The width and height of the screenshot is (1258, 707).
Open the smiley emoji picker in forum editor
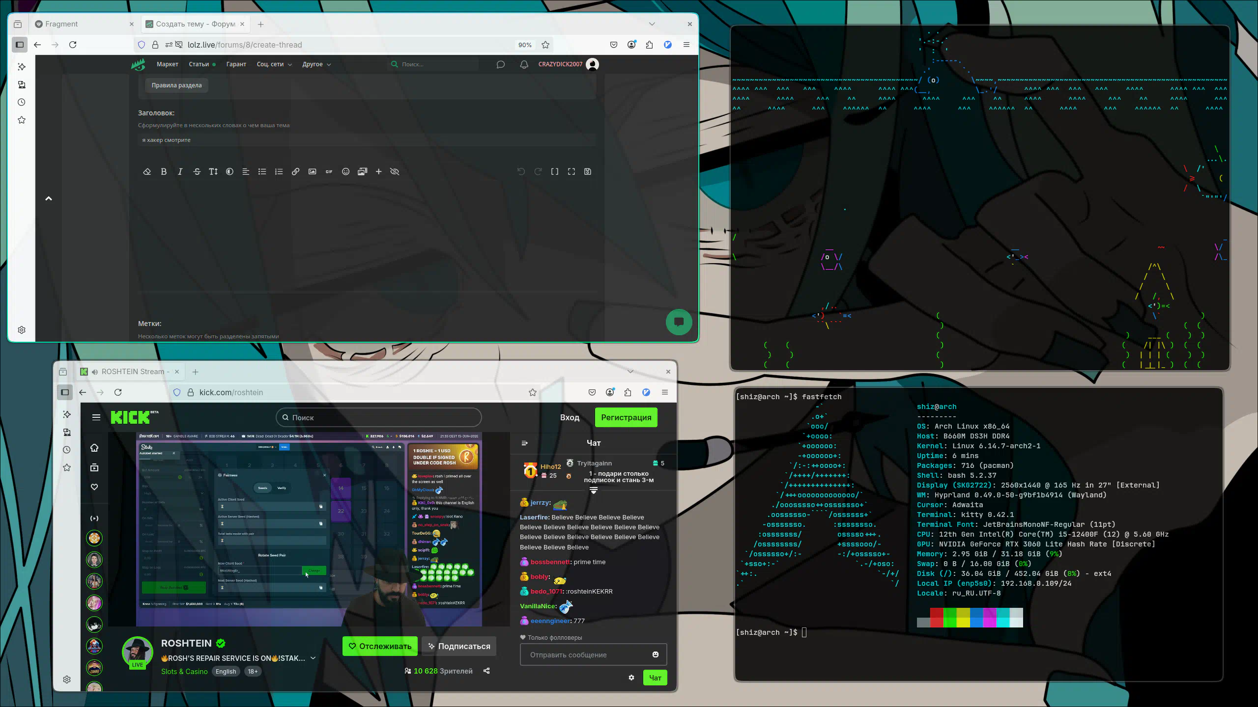coord(345,171)
